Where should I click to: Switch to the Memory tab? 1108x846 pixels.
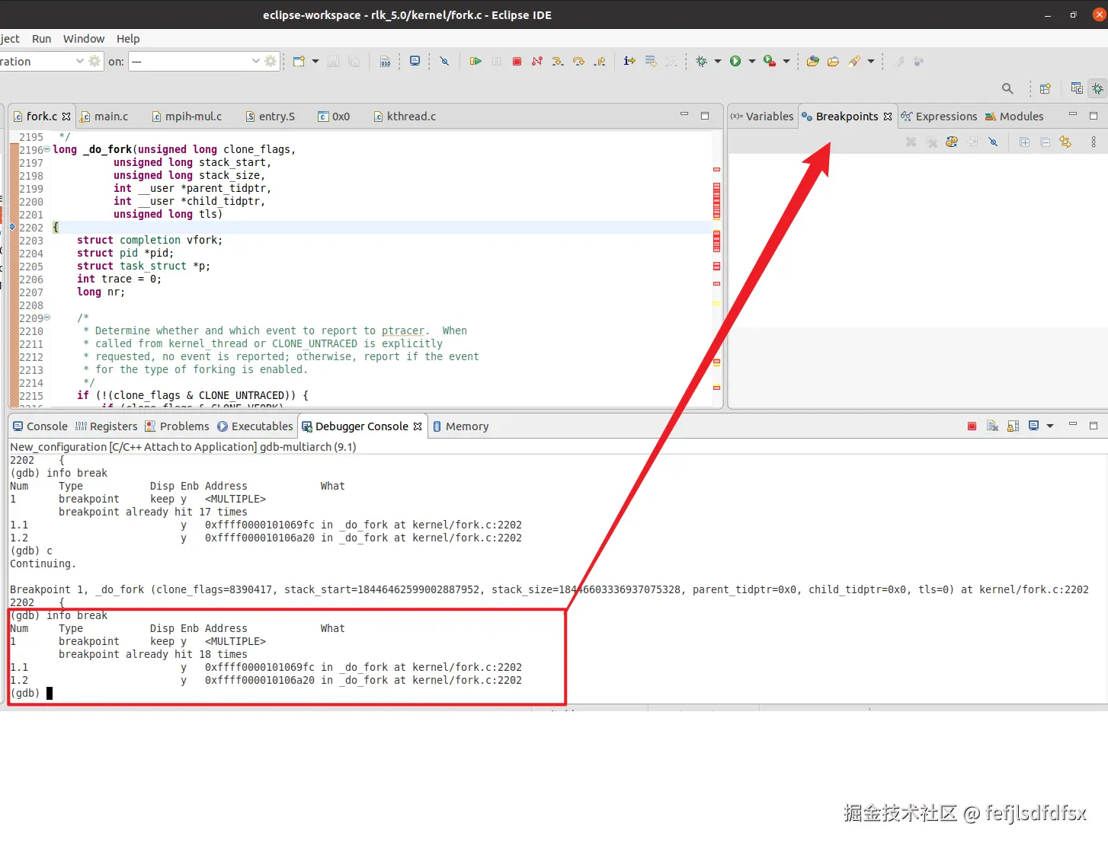pos(460,426)
